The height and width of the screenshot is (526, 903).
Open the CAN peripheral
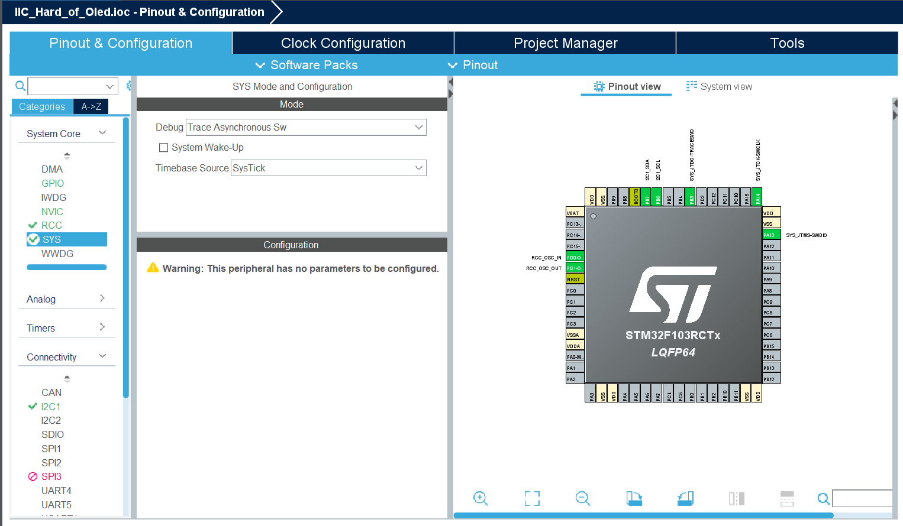coord(51,392)
